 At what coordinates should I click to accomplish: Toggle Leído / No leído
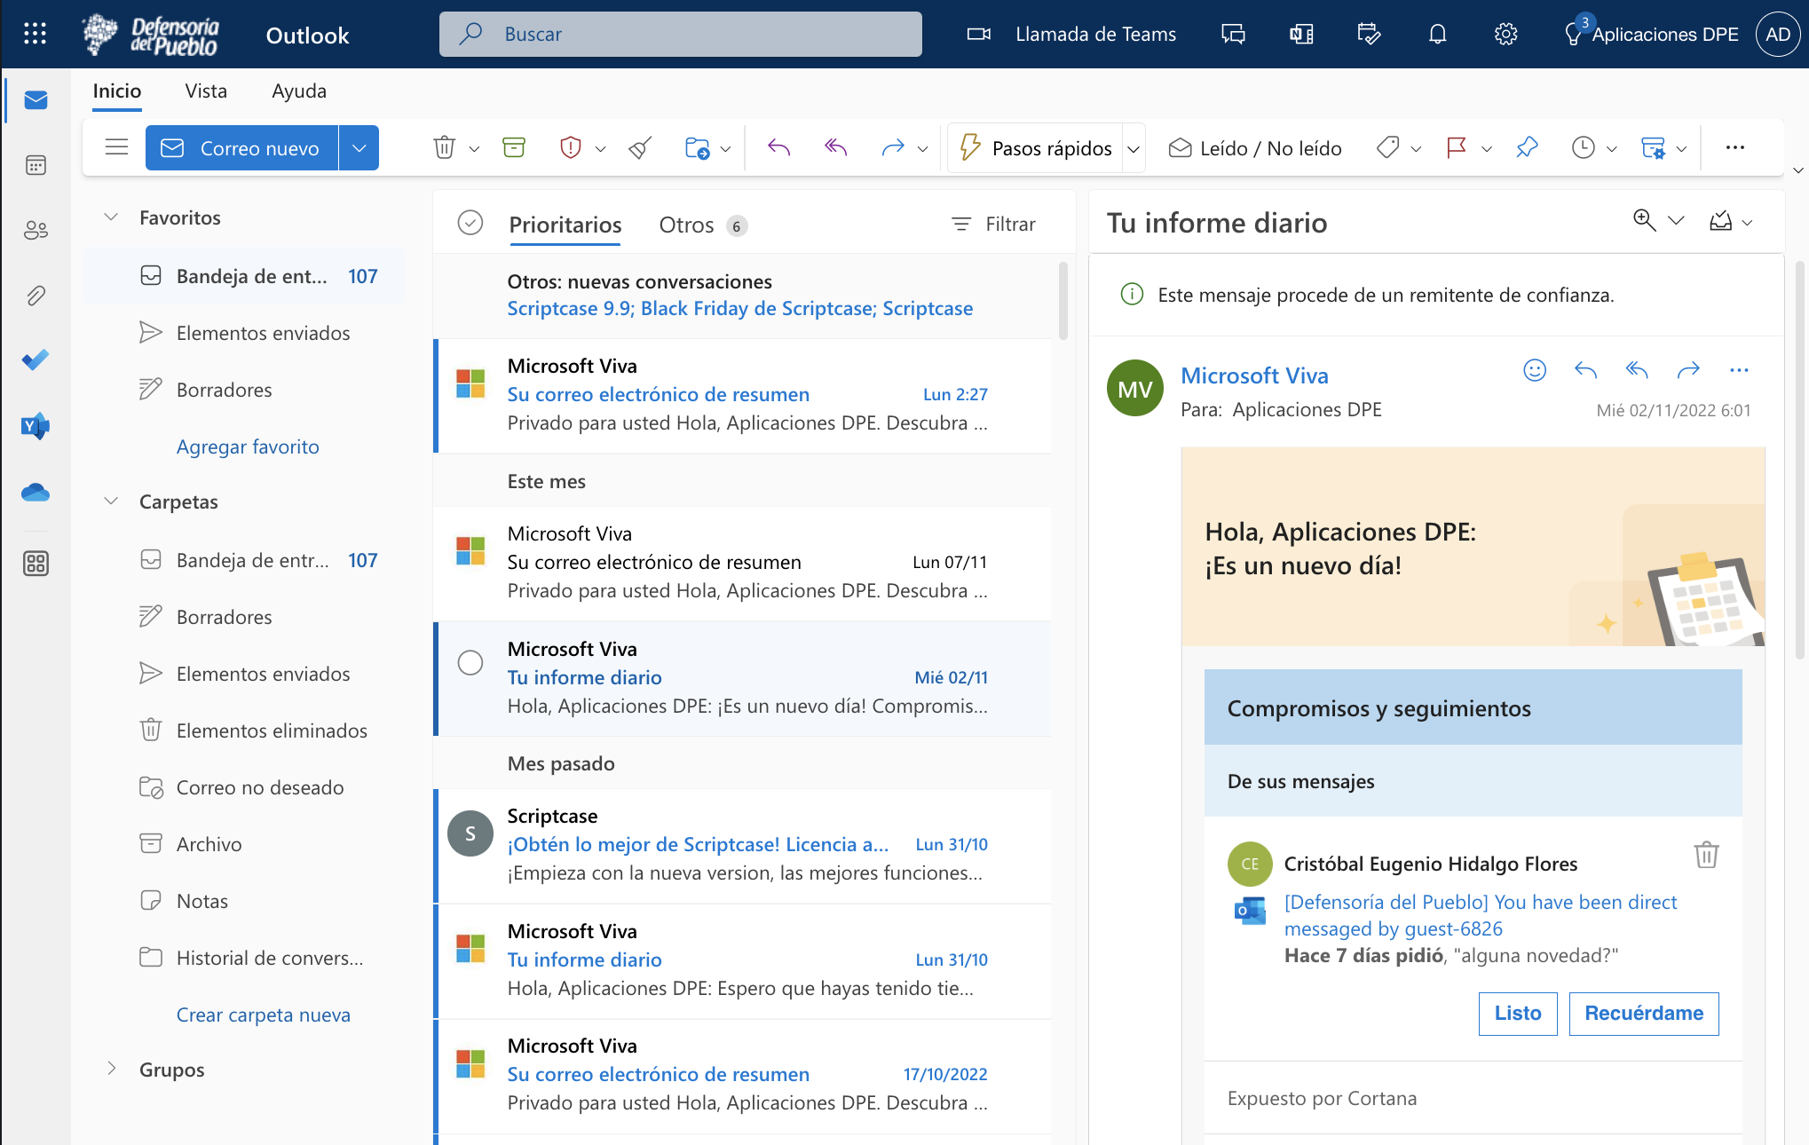point(1255,148)
